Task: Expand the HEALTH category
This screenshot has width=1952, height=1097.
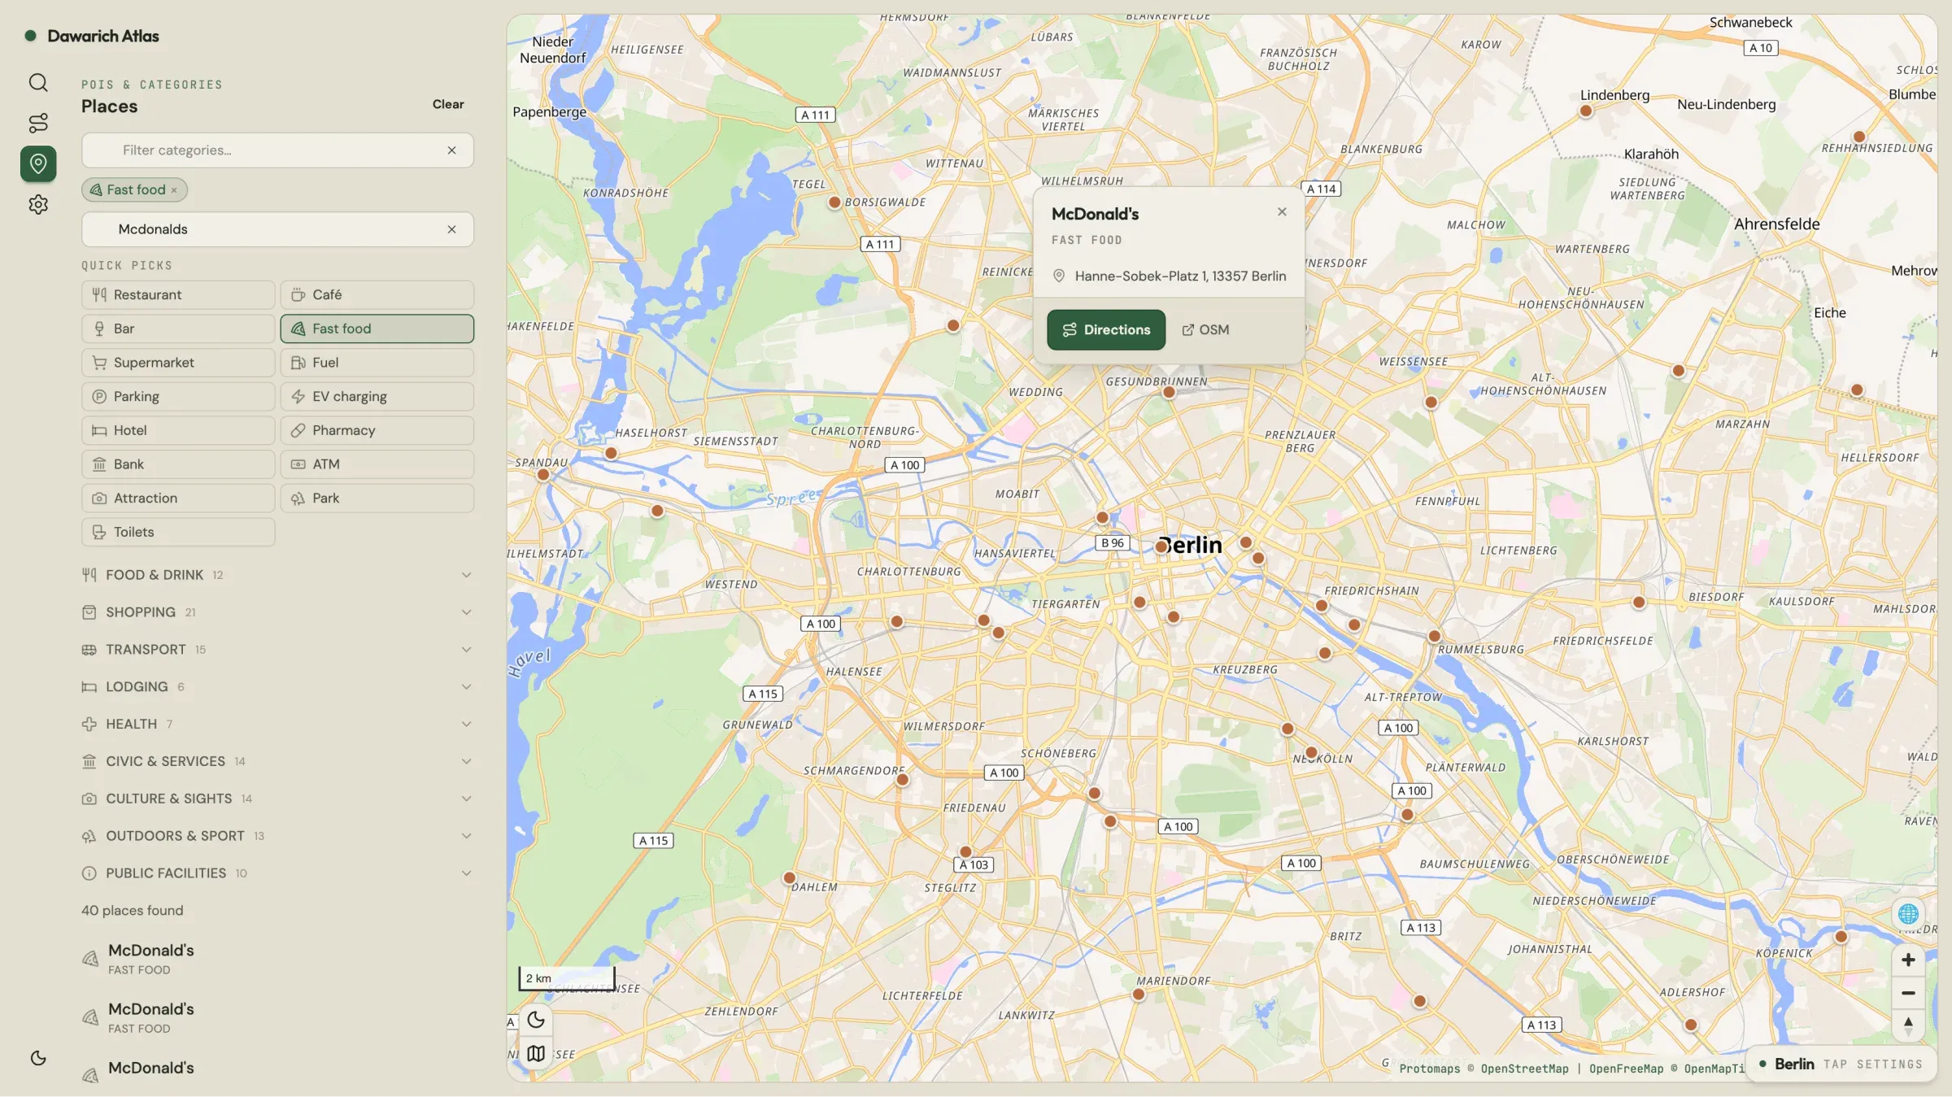Action: coord(277,724)
